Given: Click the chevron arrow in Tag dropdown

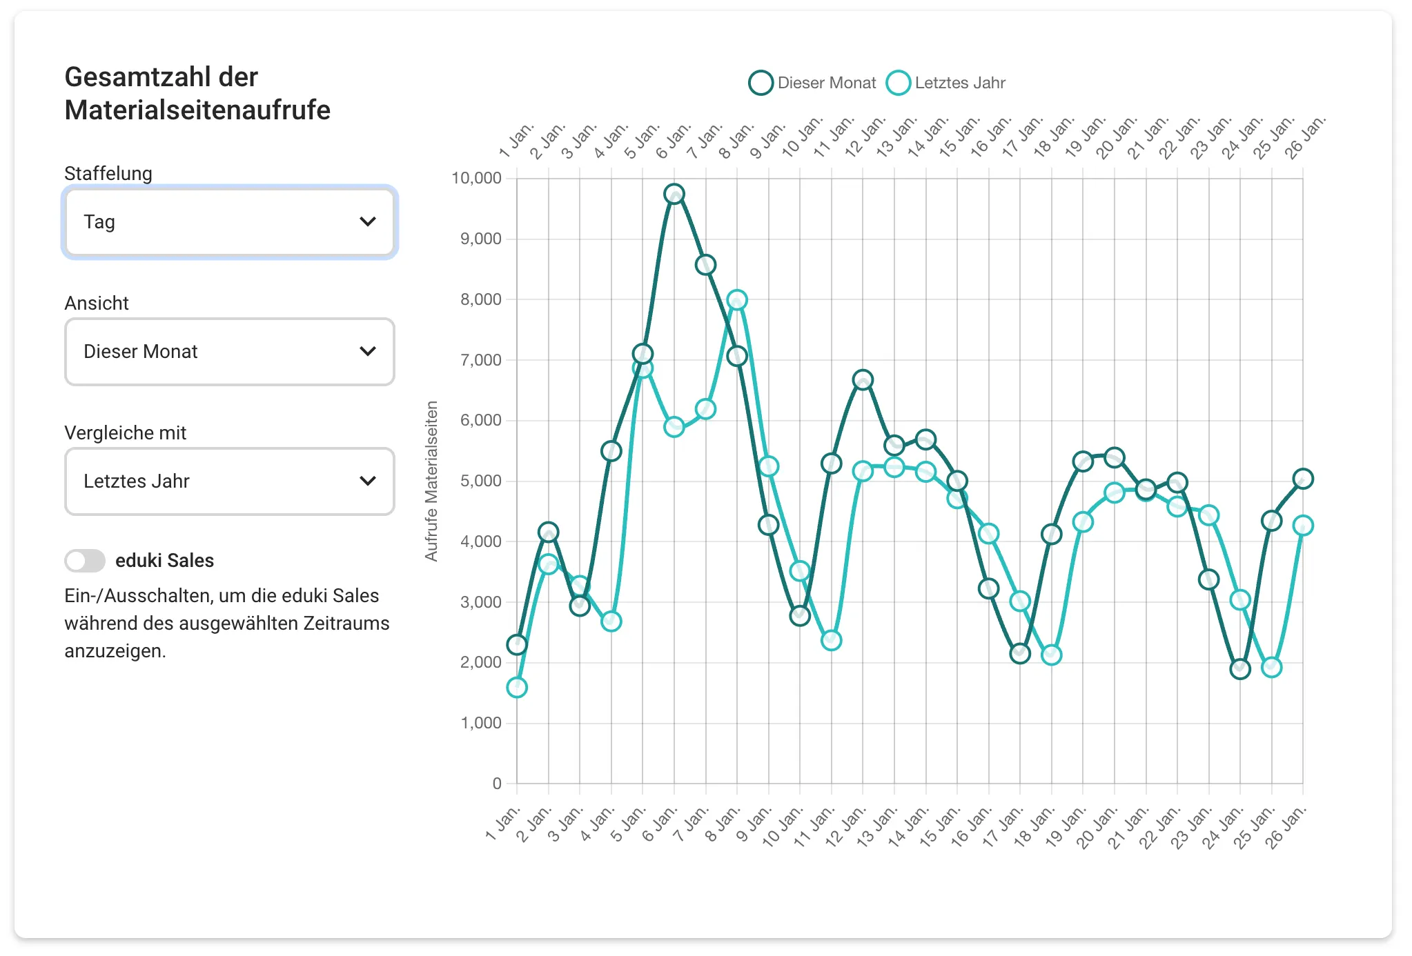Looking at the screenshot, I should point(368,222).
